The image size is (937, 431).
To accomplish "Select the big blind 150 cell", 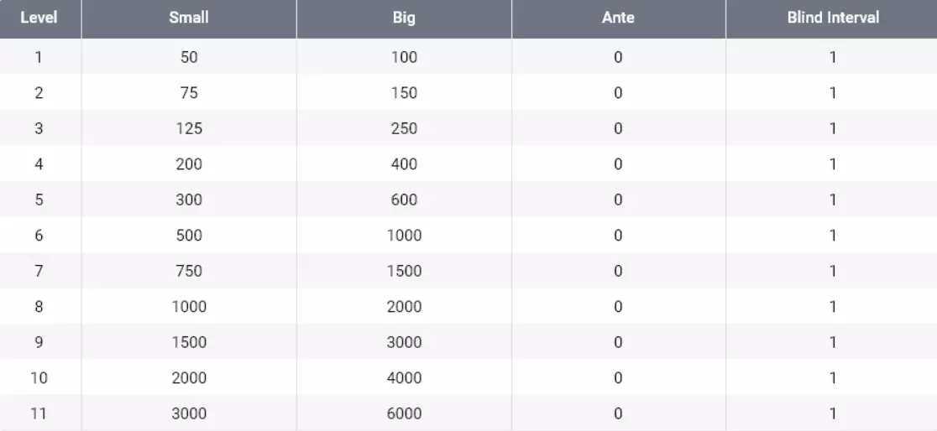I will [x=404, y=93].
